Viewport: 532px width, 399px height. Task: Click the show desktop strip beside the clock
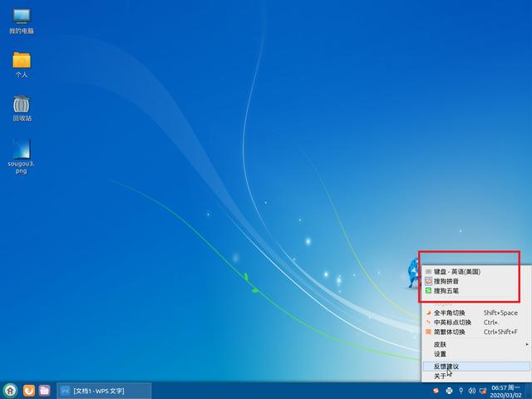pos(529,391)
